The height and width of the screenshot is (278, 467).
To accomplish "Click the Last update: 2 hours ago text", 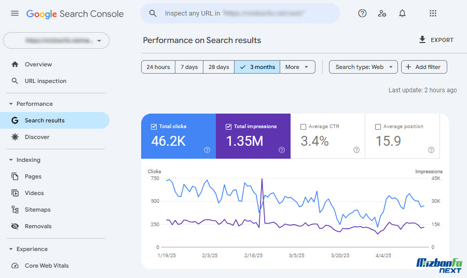I will [422, 90].
